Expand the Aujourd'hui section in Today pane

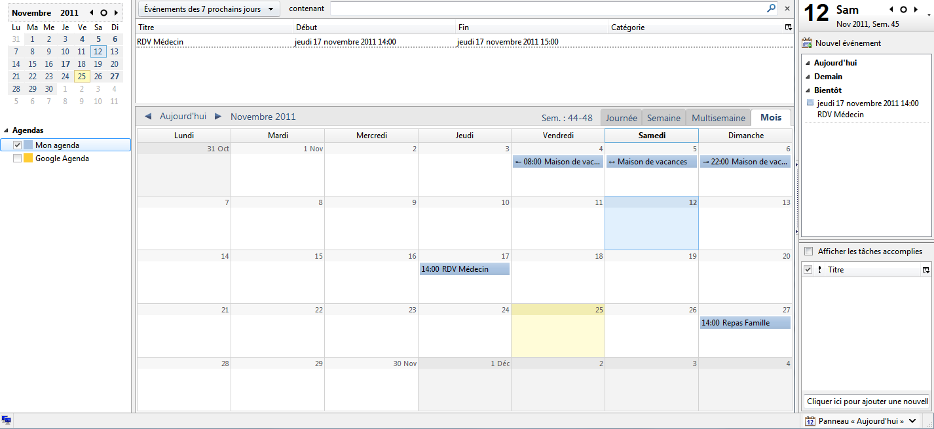click(x=808, y=64)
